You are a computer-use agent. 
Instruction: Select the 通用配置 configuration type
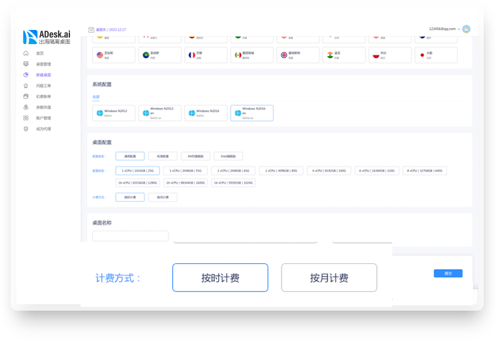[x=130, y=156]
